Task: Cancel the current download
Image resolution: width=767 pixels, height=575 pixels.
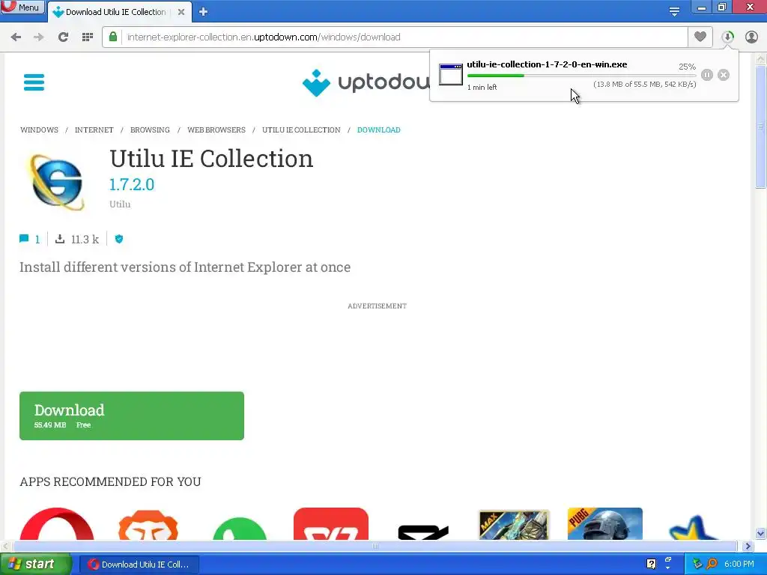Action: [x=724, y=75]
